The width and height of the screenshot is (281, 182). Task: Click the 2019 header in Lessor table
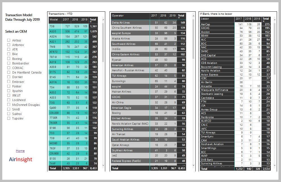[x=256, y=19]
